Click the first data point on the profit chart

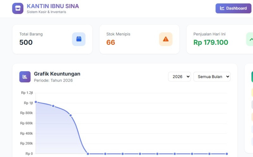click(36, 102)
